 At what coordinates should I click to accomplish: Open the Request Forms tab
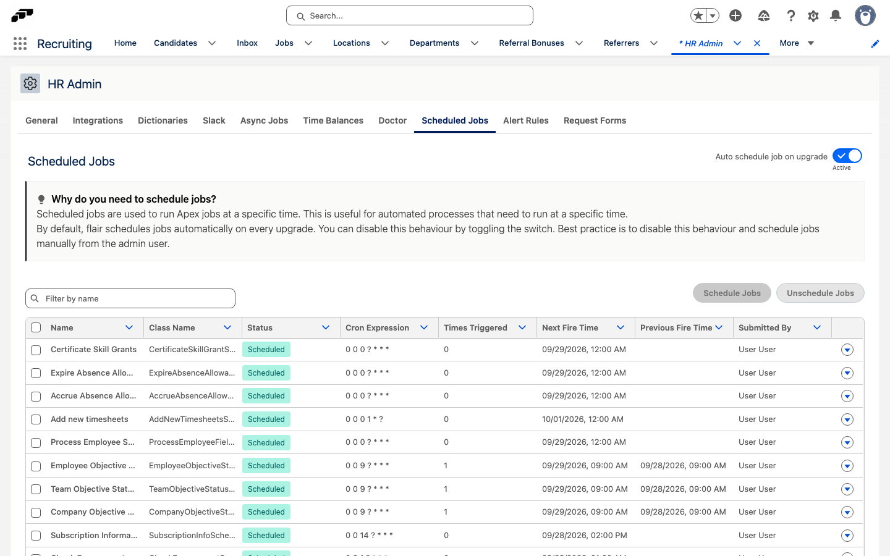pos(595,120)
